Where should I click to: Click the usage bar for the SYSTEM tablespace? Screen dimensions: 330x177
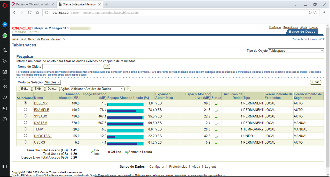125,124
